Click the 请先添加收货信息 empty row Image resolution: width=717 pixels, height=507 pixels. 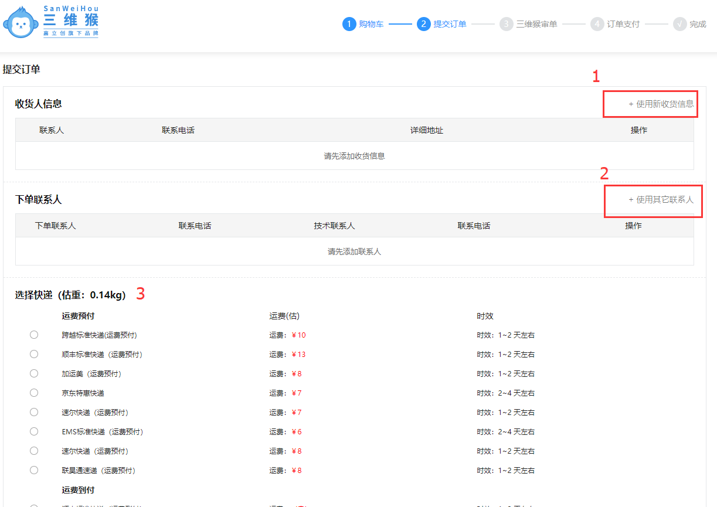[354, 156]
